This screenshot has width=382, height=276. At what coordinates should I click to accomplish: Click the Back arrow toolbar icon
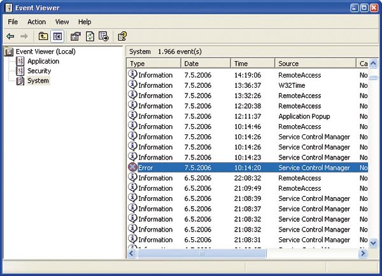pyautogui.click(x=10, y=37)
